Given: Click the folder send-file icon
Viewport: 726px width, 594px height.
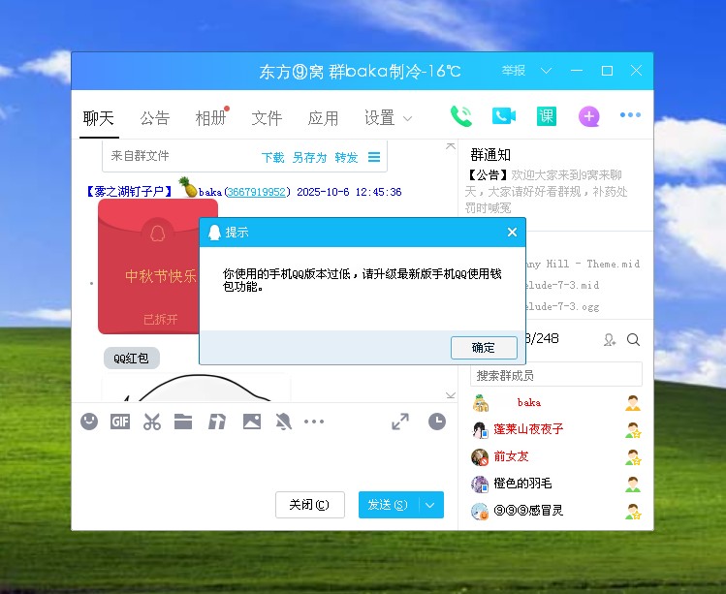Looking at the screenshot, I should click(183, 422).
